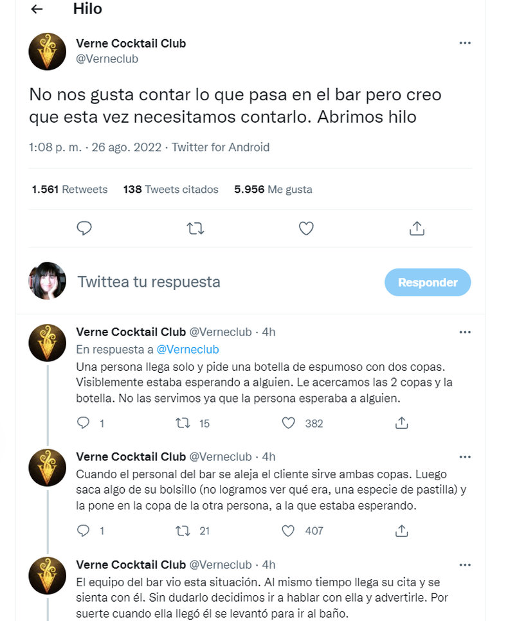Open Verne Cocktail Club profile avatar
The image size is (508, 621).
click(47, 51)
